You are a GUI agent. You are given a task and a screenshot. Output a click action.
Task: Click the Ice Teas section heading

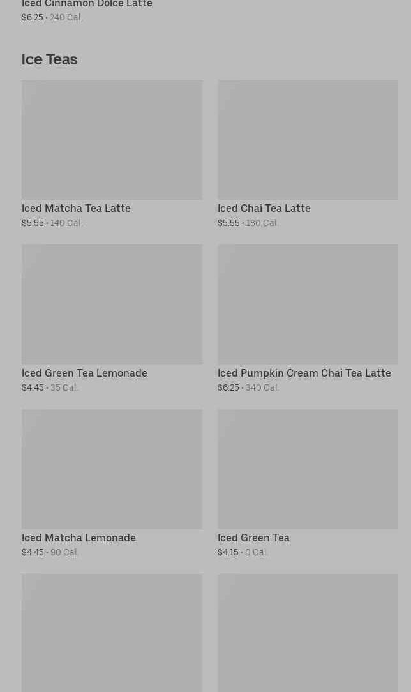click(49, 59)
